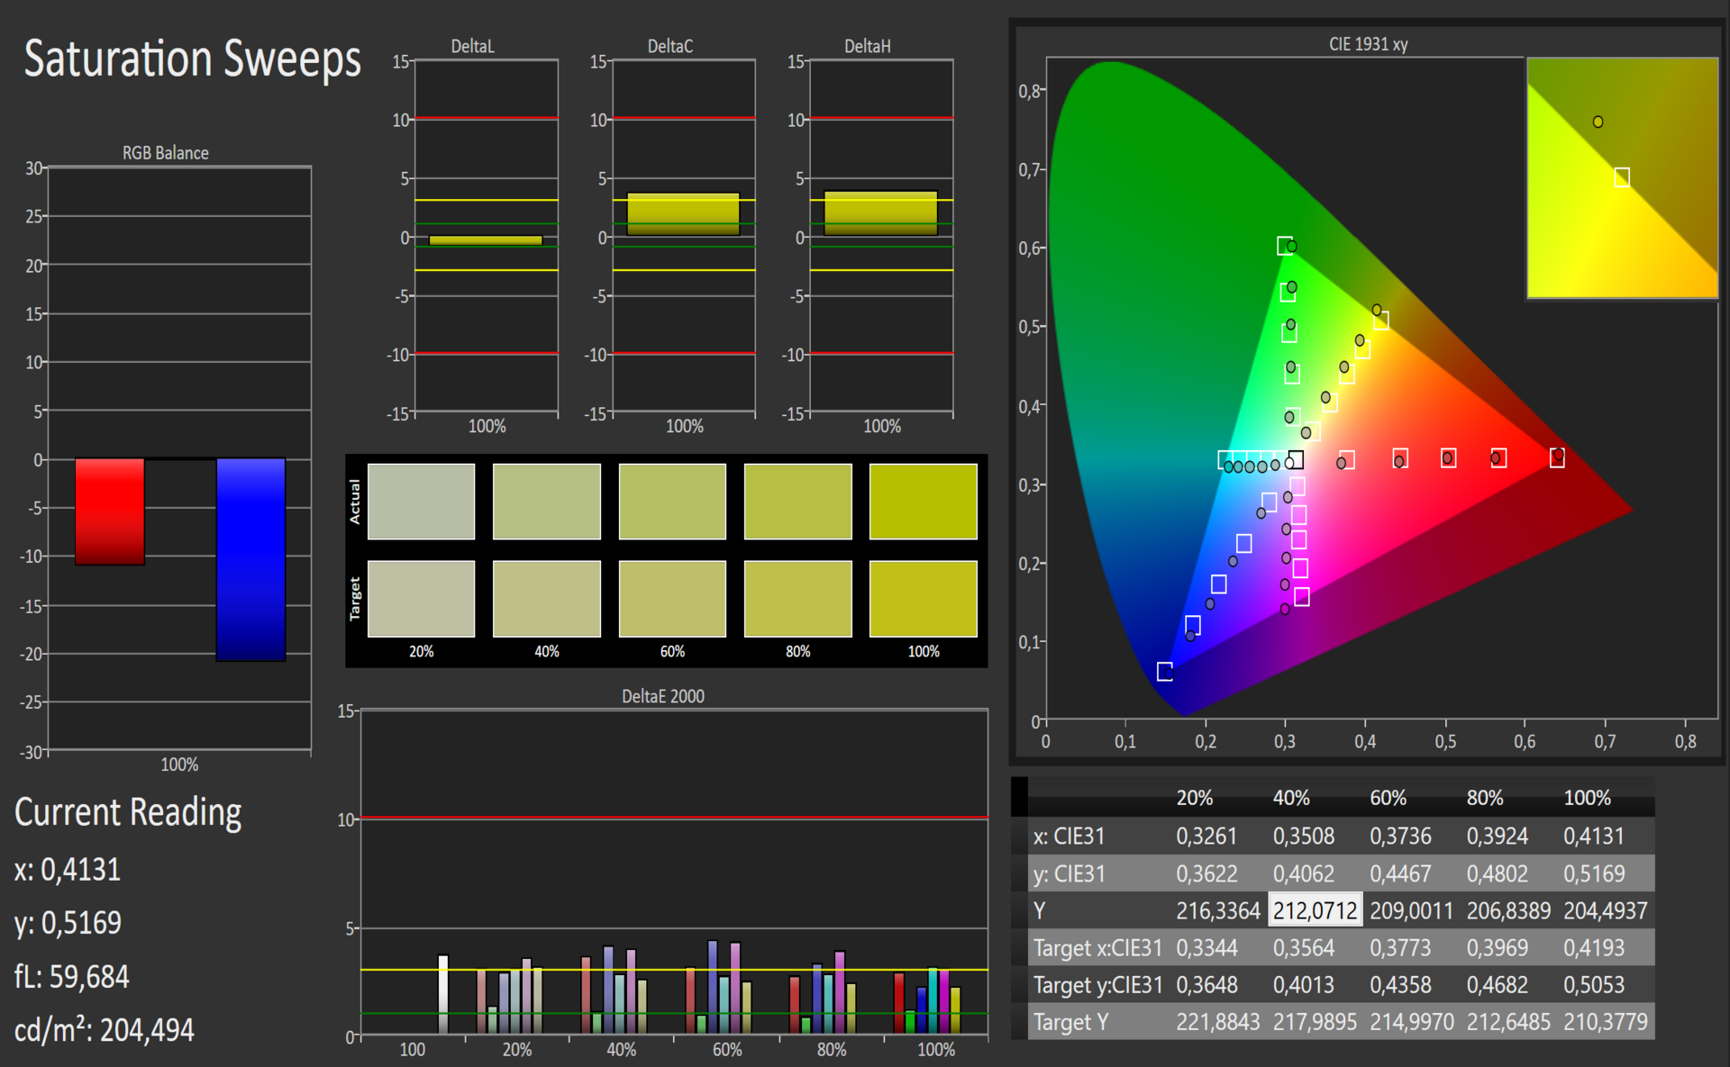
Task: Select the Target 100% color swatch
Action: click(x=923, y=599)
